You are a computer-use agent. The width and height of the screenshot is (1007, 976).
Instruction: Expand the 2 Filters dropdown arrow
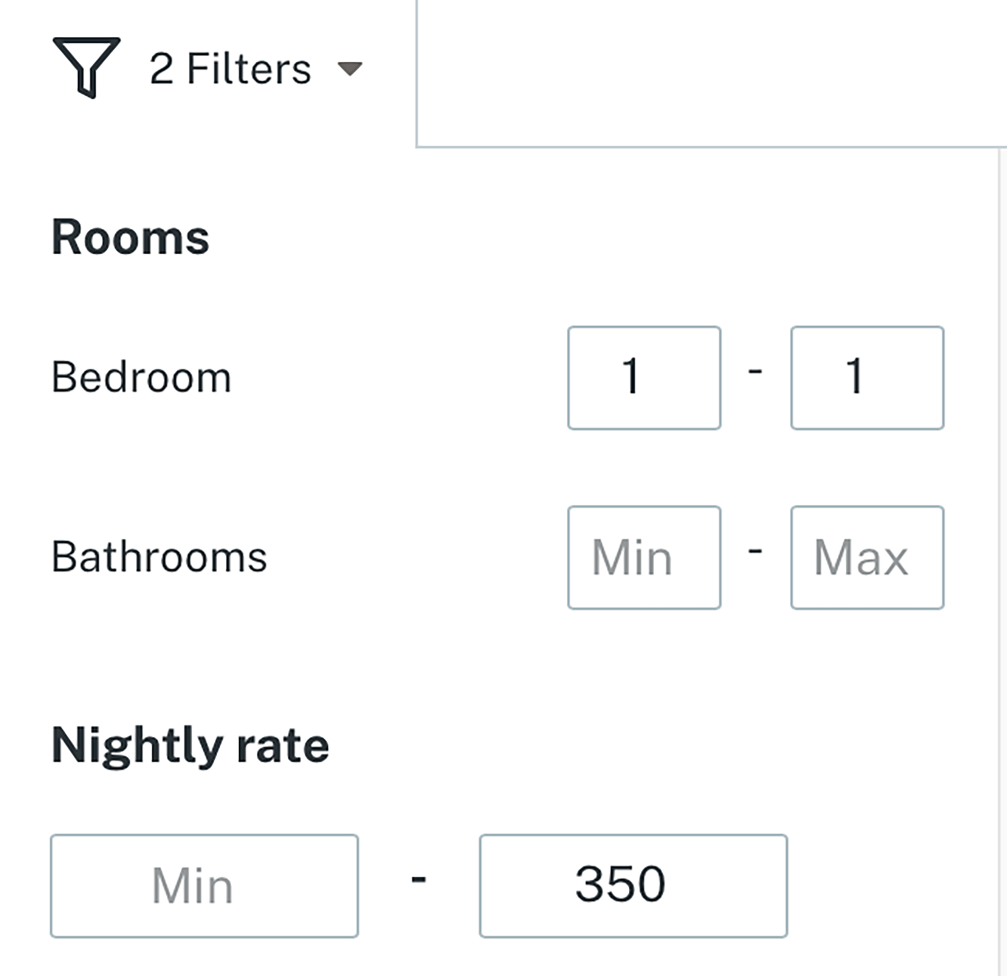click(x=350, y=68)
